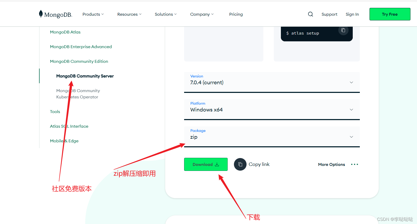Viewport: 417px width, 224px height.
Task: Open the Pricing page
Action: pos(236,14)
